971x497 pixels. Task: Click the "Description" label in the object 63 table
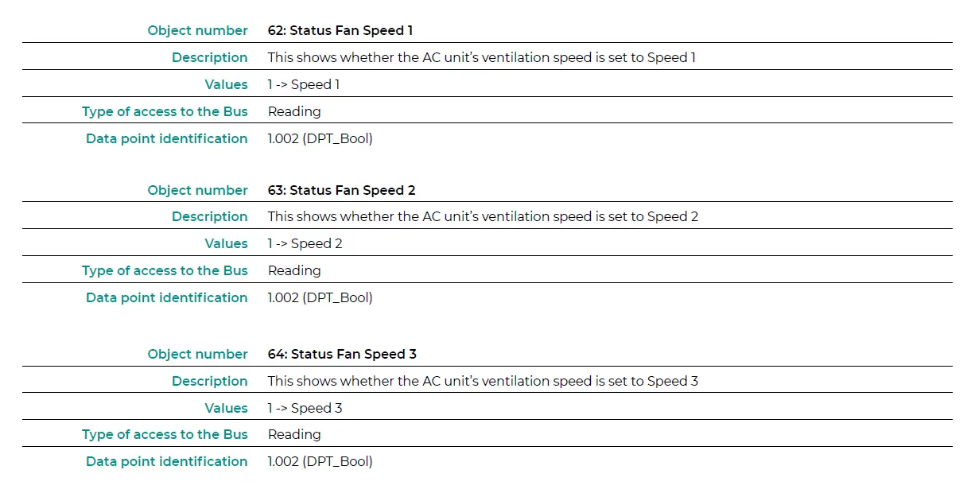click(210, 216)
